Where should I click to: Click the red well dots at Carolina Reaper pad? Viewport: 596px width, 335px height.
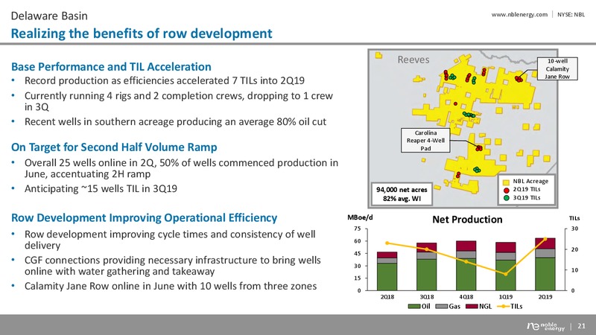[479, 148]
